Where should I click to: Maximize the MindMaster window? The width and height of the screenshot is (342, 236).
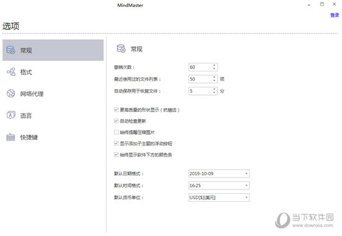click(321, 4)
